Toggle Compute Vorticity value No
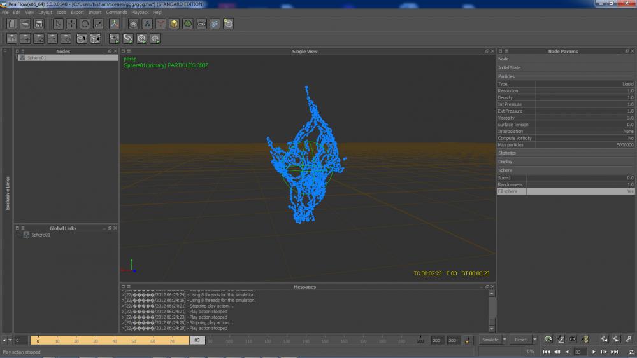Viewport: 637px width, 358px height. pyautogui.click(x=630, y=138)
